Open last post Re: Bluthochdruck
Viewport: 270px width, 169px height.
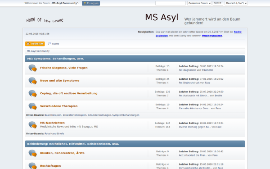189,83
